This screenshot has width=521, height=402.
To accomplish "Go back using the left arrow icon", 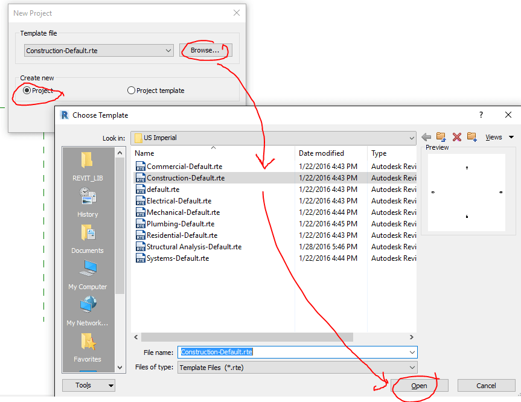I will pyautogui.click(x=426, y=137).
